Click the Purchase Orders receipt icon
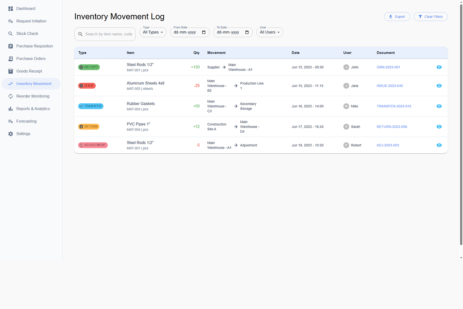463x309 pixels. tap(11, 59)
